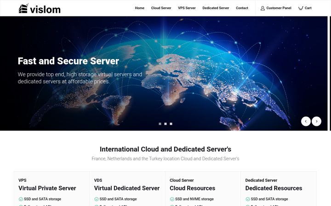Open the Customer Panel link

[x=279, y=8]
